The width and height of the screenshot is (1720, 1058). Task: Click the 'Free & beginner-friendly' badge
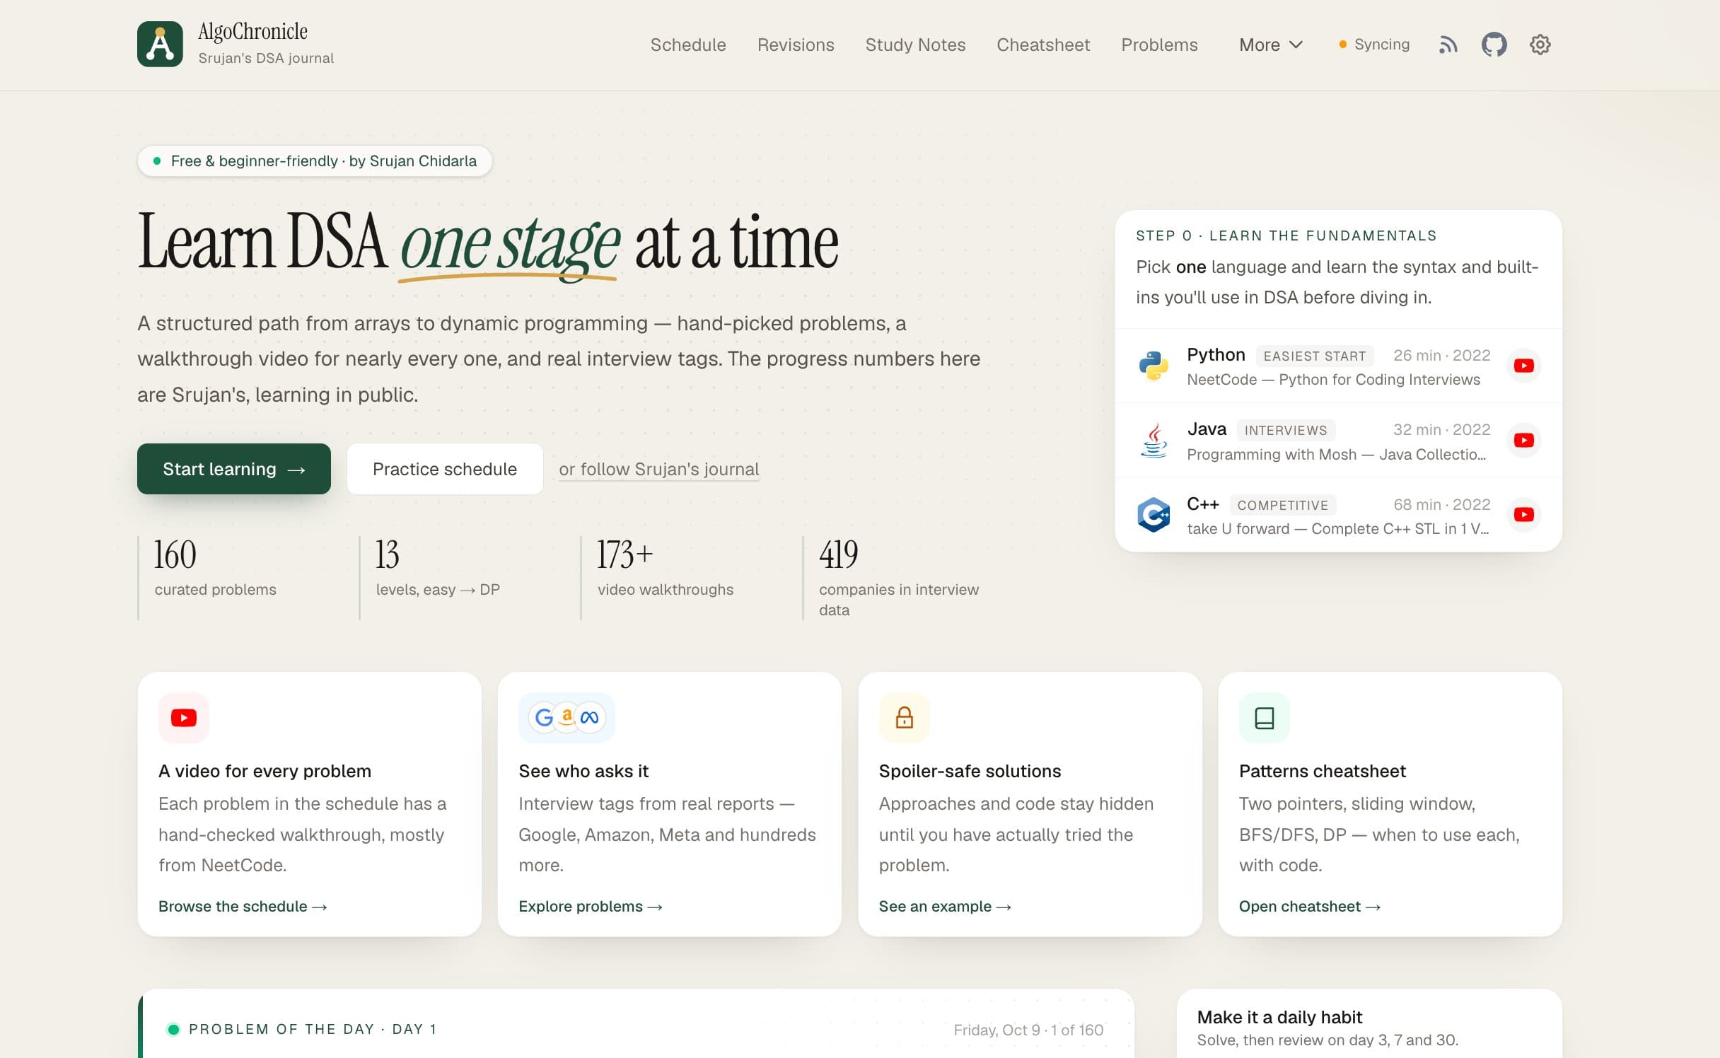pos(315,161)
